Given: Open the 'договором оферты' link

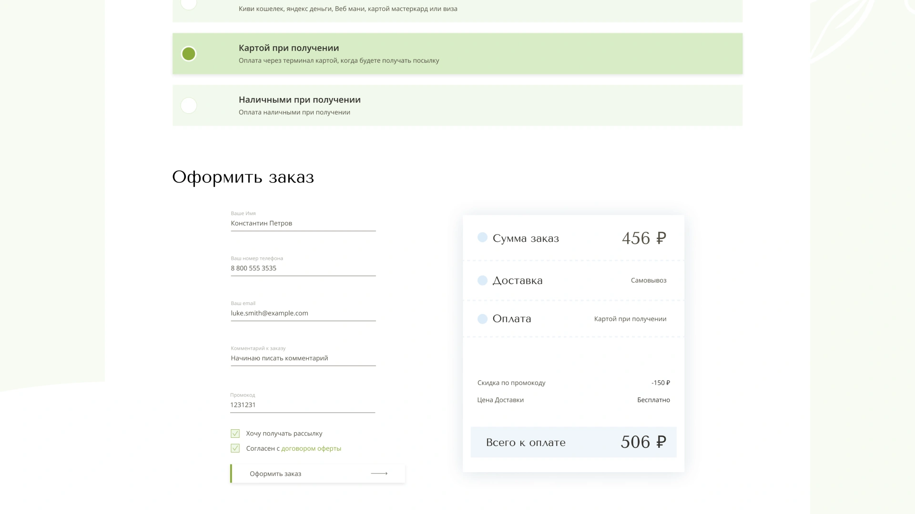Looking at the screenshot, I should tap(311, 448).
